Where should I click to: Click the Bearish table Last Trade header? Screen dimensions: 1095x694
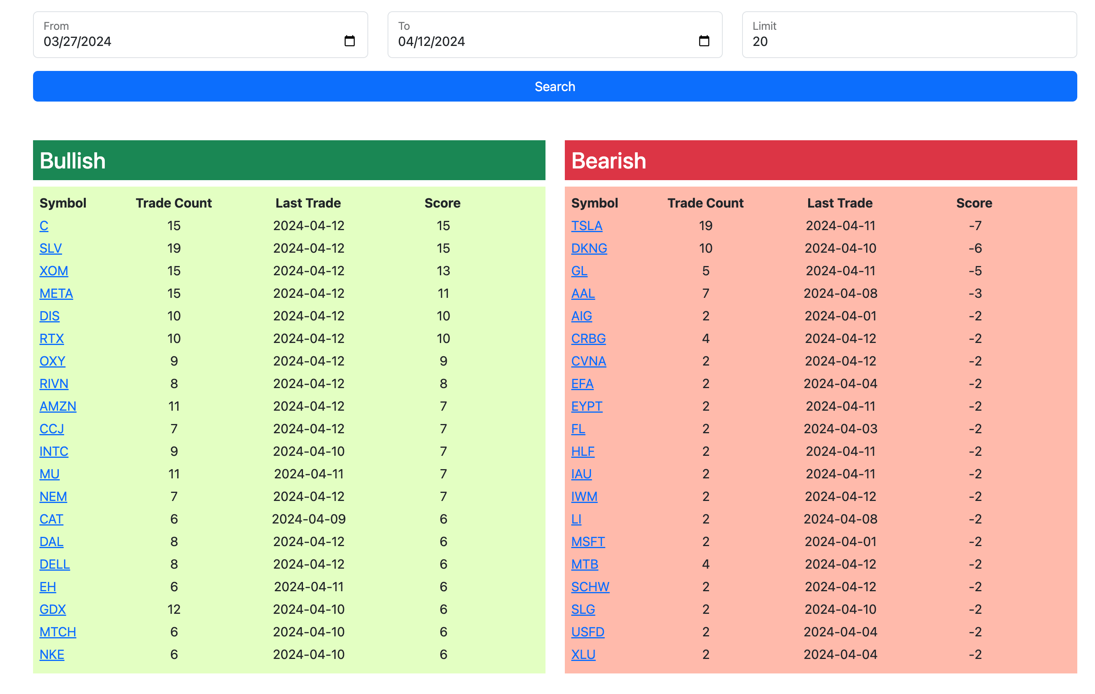pos(840,203)
